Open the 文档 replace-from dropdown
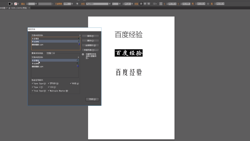The height and width of the screenshot is (141, 250). (x=50, y=53)
